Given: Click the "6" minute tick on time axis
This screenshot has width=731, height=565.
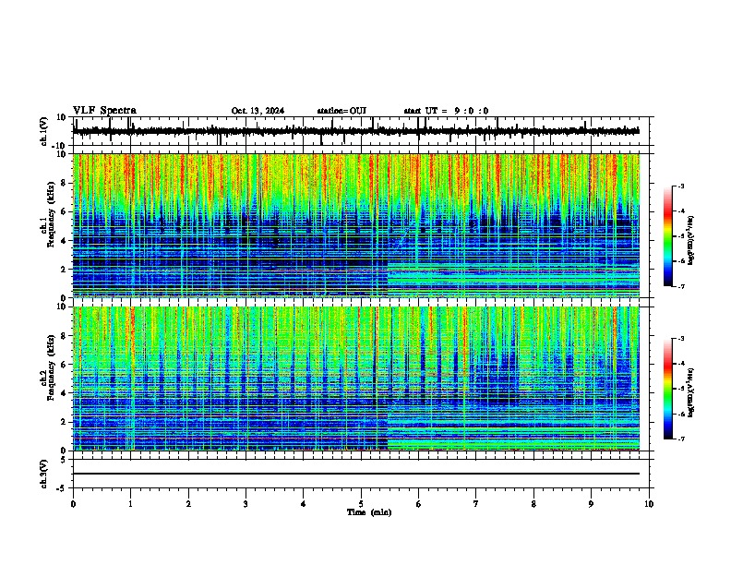Looking at the screenshot, I should pos(419,504).
